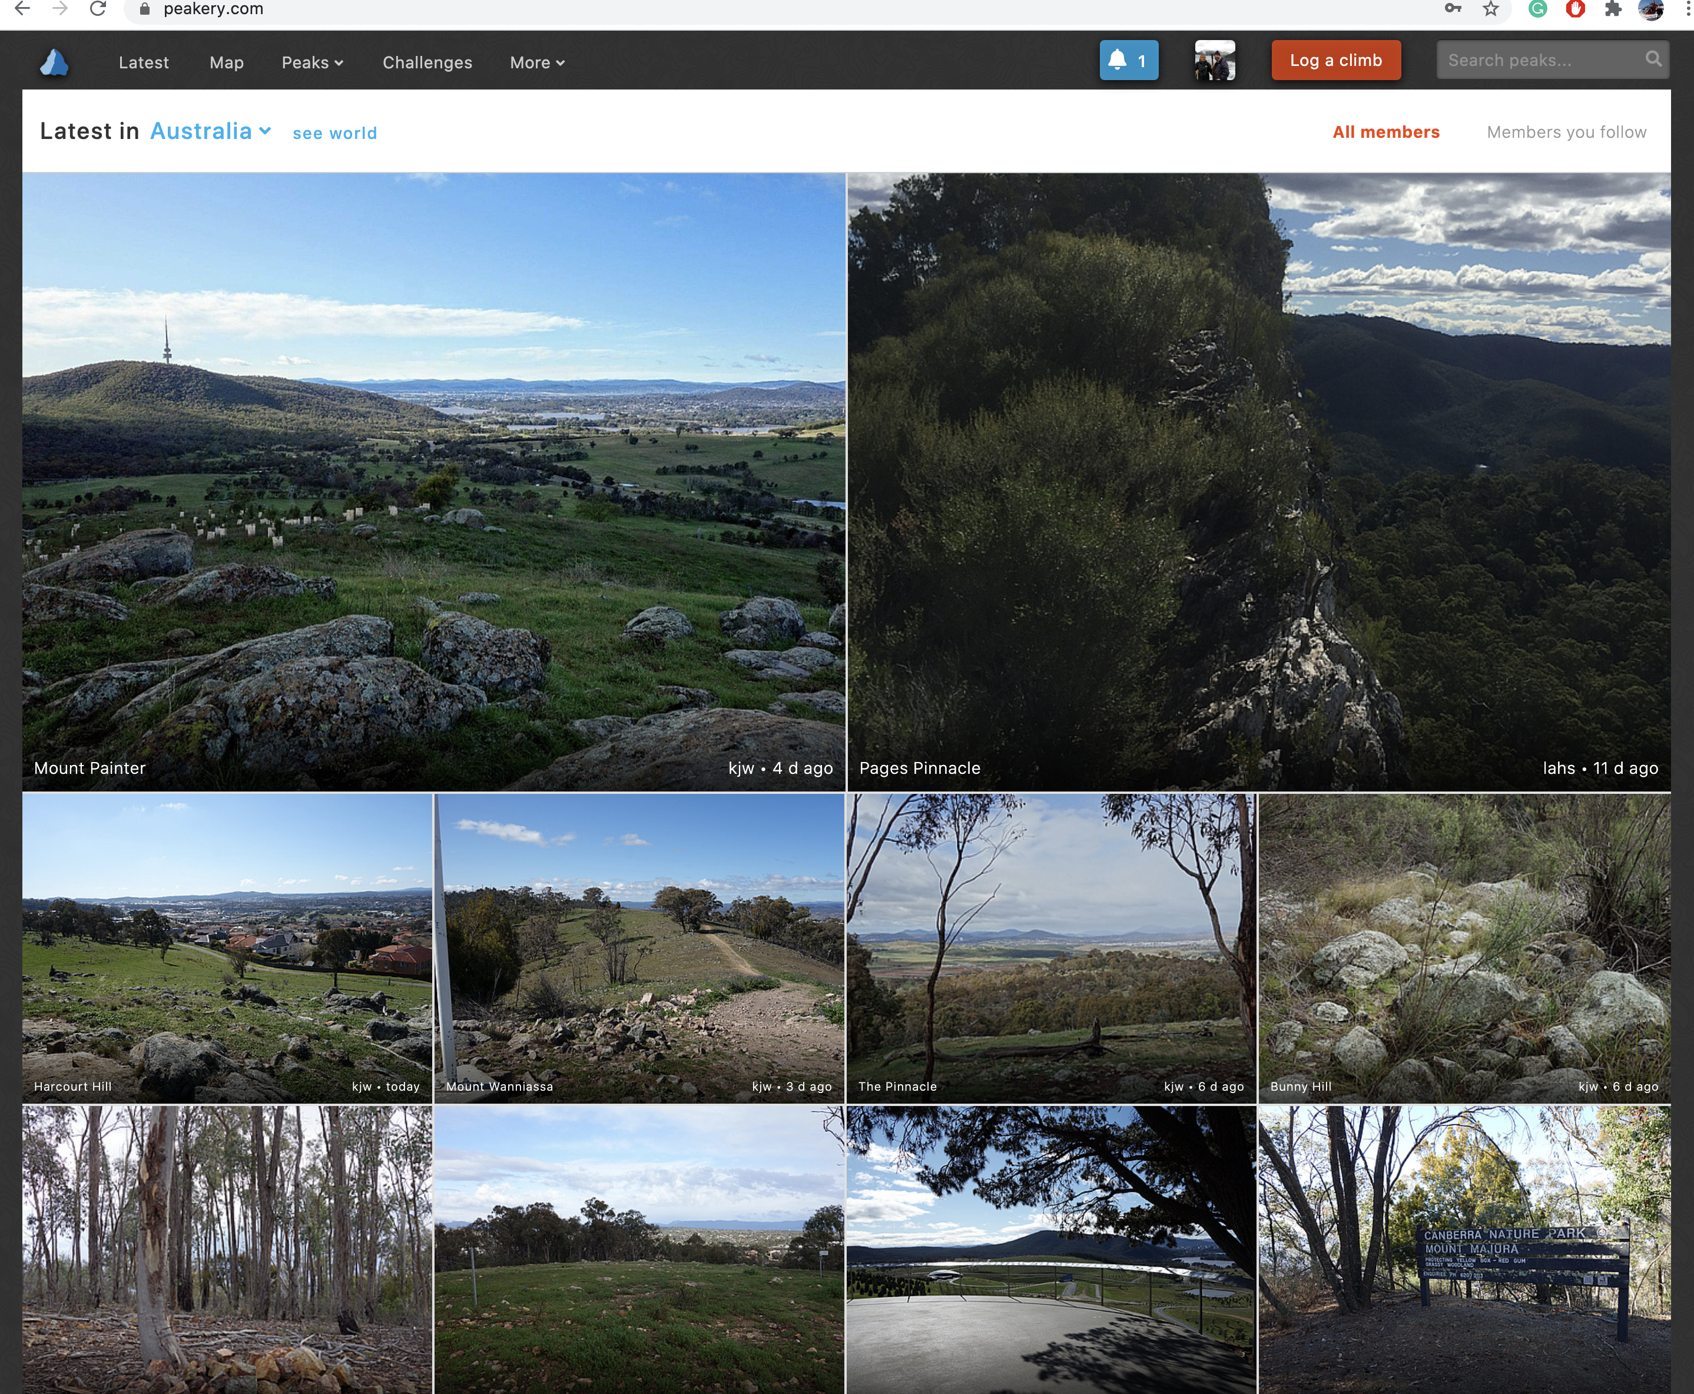Follow the see world link
1694x1394 pixels.
click(334, 133)
